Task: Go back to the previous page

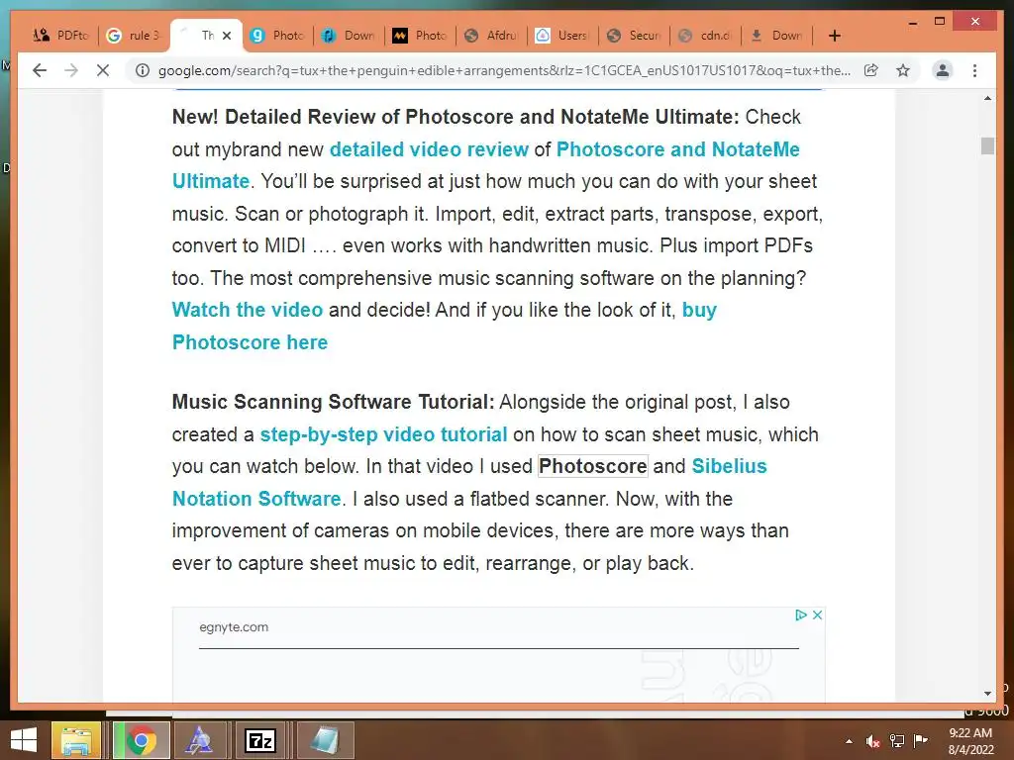Action: coord(40,70)
